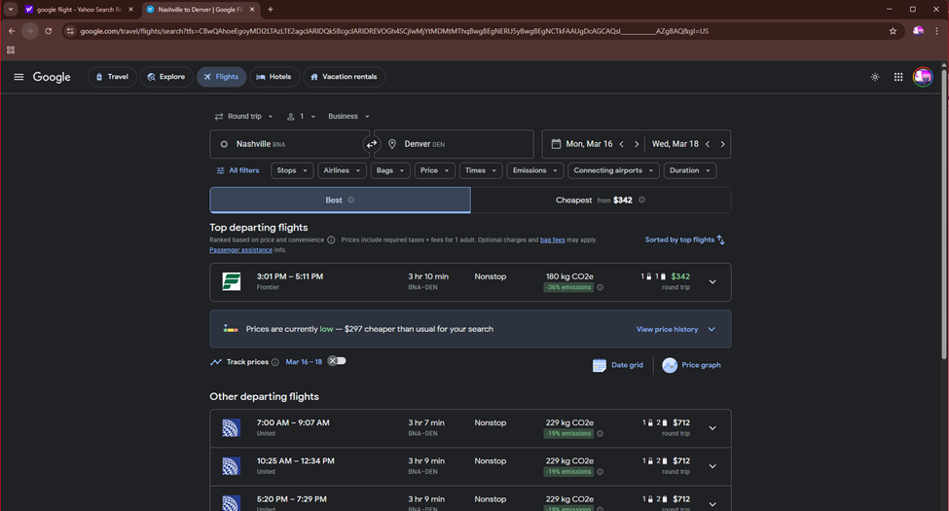Screen dimensions: 949x511
Task: Change sorting via Sorted by top flights
Action: pyautogui.click(x=684, y=239)
